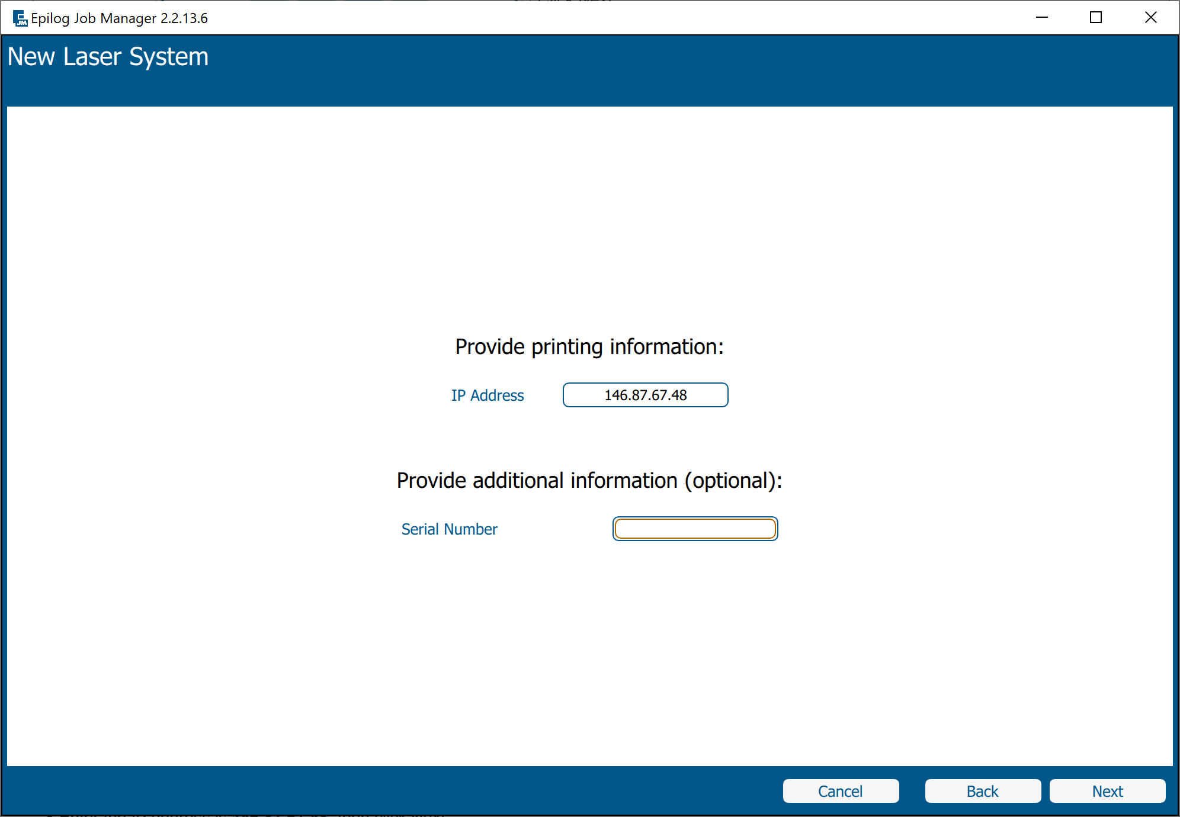
Task: Click the 'Epilog Job Manager 2.2.13.6' title text
Action: point(119,18)
